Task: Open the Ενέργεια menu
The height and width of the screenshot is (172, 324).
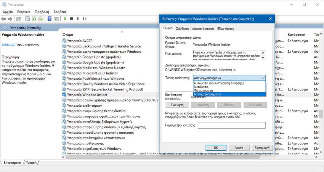Action: (x=24, y=12)
